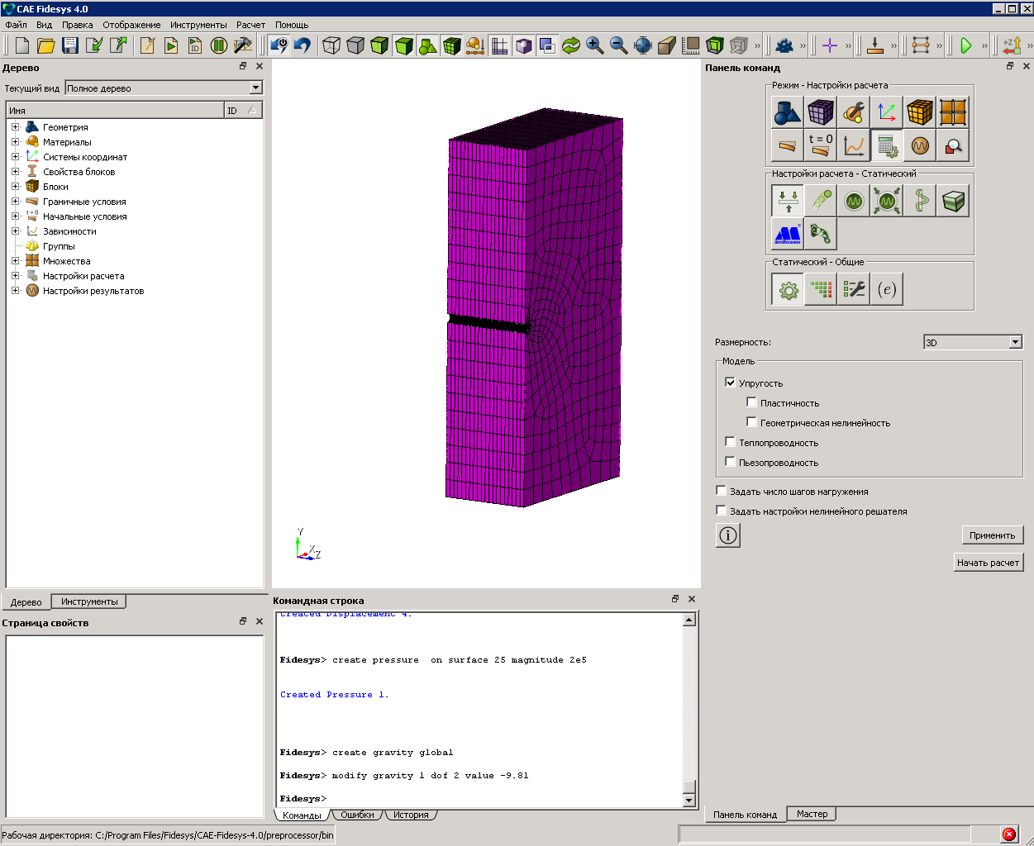Viewport: 1034px width, 846px height.
Task: Sort tree by the ID column header
Action: coord(243,110)
